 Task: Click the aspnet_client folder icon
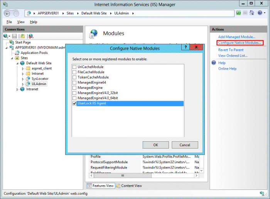point(28,68)
